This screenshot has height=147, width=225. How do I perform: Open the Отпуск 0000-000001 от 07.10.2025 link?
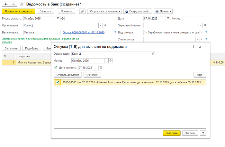coord(83,32)
